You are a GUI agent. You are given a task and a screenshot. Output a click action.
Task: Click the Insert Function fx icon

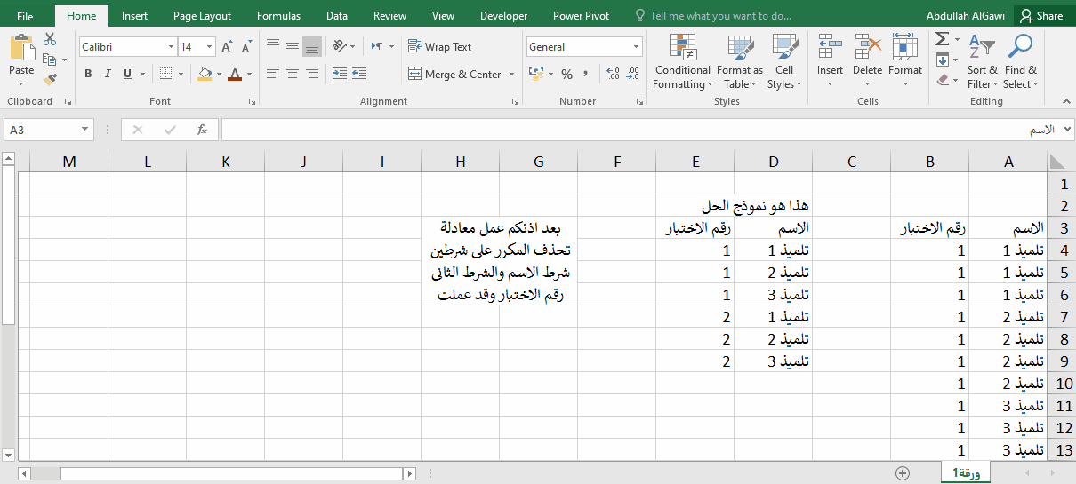(202, 130)
